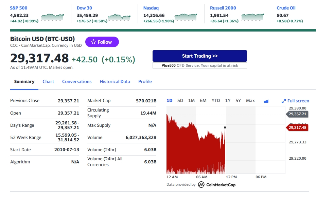This screenshot has width=316, height=201.
Task: Open the Profile tab
Action: pos(145,82)
